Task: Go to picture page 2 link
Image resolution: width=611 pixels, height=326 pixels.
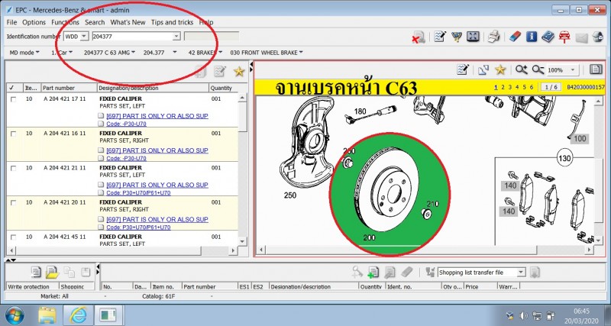Action: pyautogui.click(x=503, y=88)
